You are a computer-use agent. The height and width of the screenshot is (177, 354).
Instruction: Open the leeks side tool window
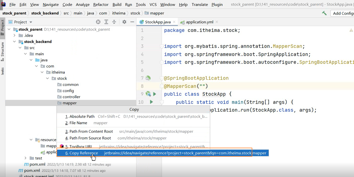[x=3, y=71]
